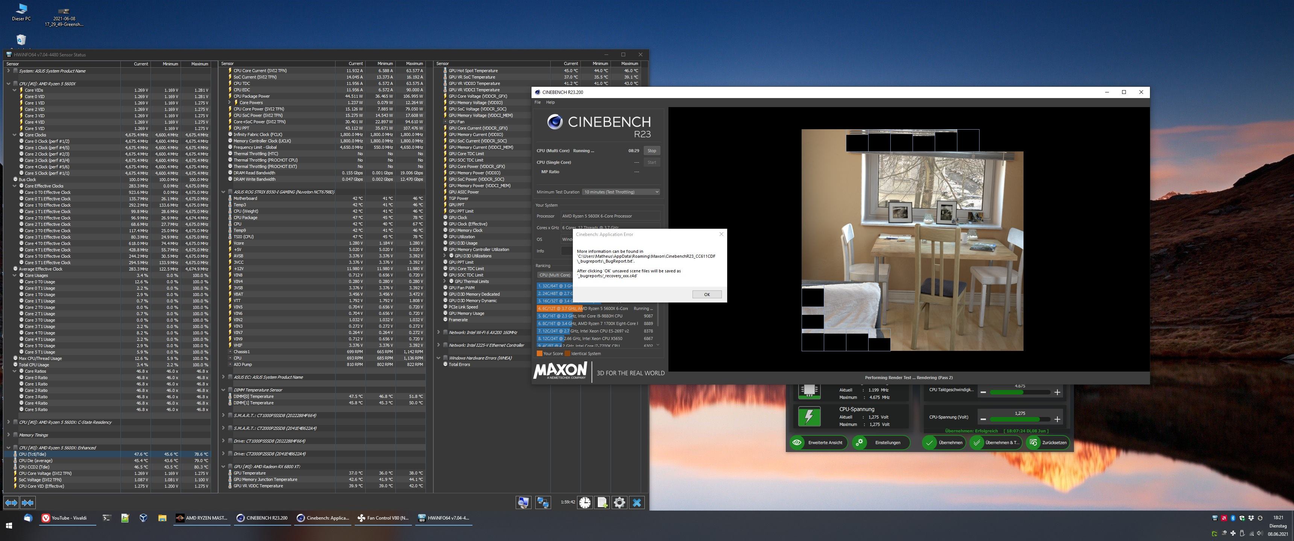1294x541 pixels.
Task: Expand Network: Intel Wi-Fi 6 AX200 section
Action: click(x=439, y=332)
